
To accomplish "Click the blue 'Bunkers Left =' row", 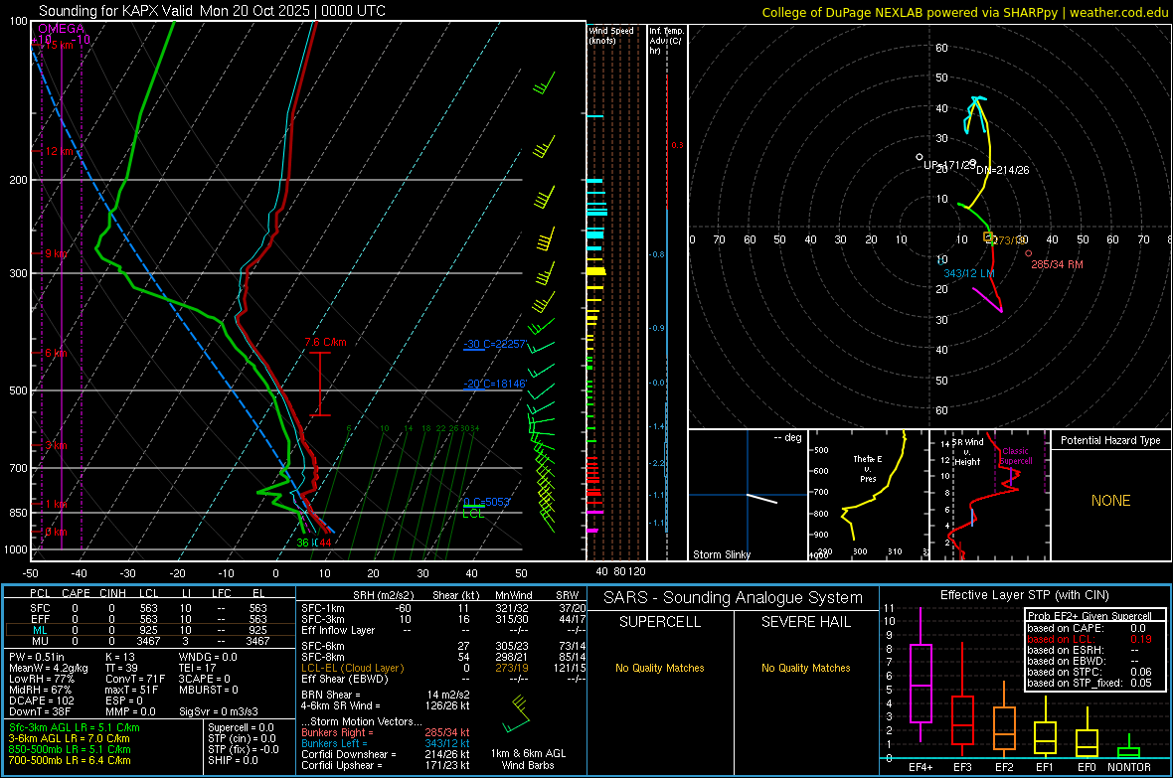I will coord(386,743).
